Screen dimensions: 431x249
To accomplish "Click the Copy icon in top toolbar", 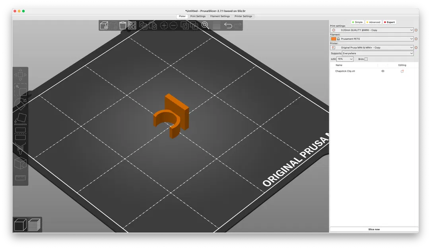I will pos(143,25).
